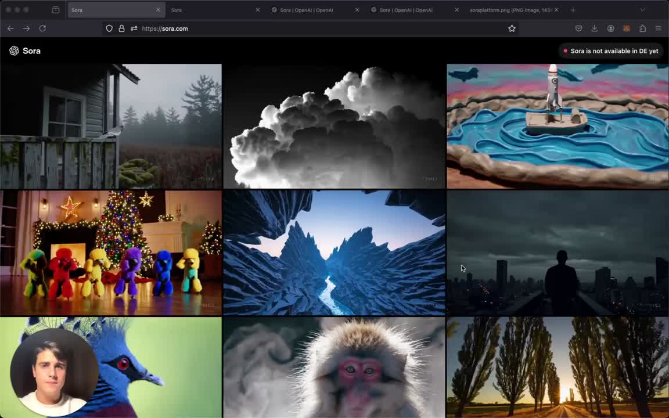Open the foggy cabin porch video thumbnail
This screenshot has height=418, width=669.
pos(111,126)
